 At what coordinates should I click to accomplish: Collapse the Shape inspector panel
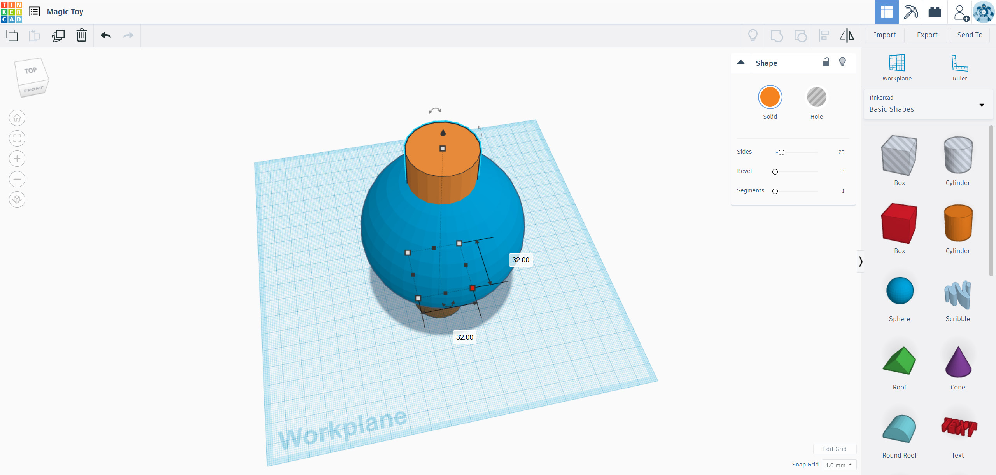point(741,63)
